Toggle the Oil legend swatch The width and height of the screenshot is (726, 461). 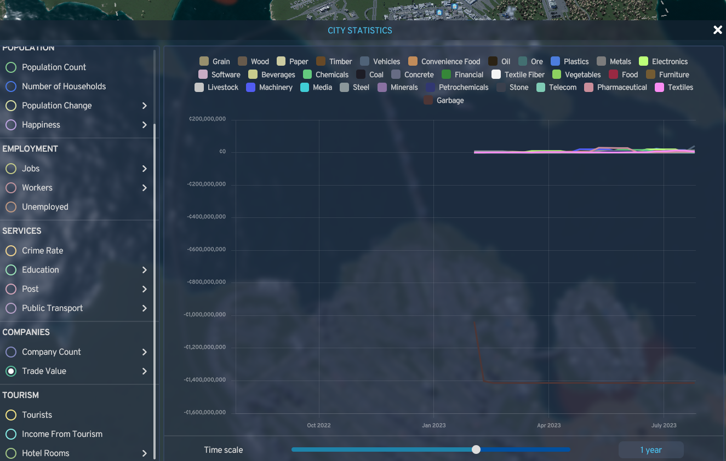(493, 61)
